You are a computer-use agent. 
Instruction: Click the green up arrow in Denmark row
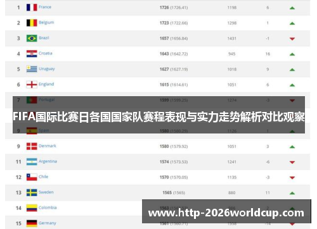(292, 147)
